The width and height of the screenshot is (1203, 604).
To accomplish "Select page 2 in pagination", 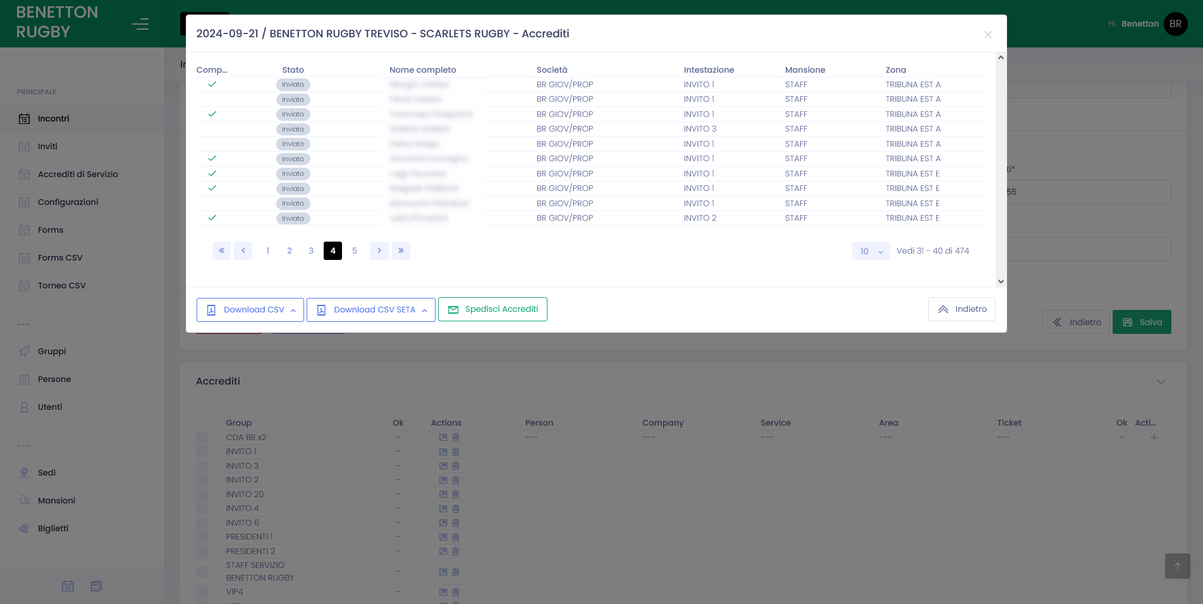I will tap(290, 251).
